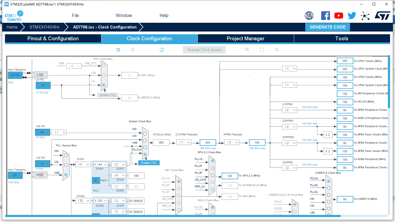Screen dimensions: 395x222
Task: Open the DIVP1 /2 dropdown
Action: pos(119,164)
